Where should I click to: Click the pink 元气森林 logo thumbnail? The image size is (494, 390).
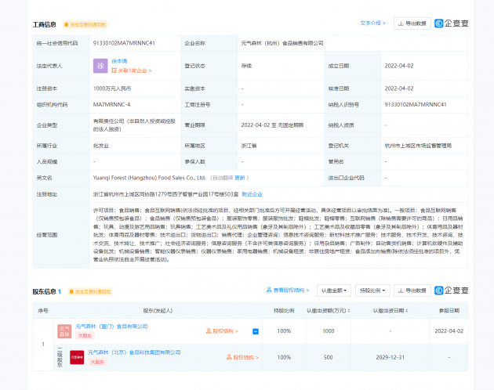[x=64, y=331]
